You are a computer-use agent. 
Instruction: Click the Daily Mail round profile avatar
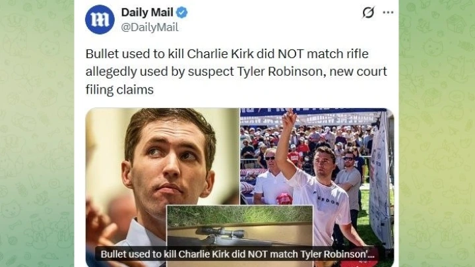[x=100, y=19]
